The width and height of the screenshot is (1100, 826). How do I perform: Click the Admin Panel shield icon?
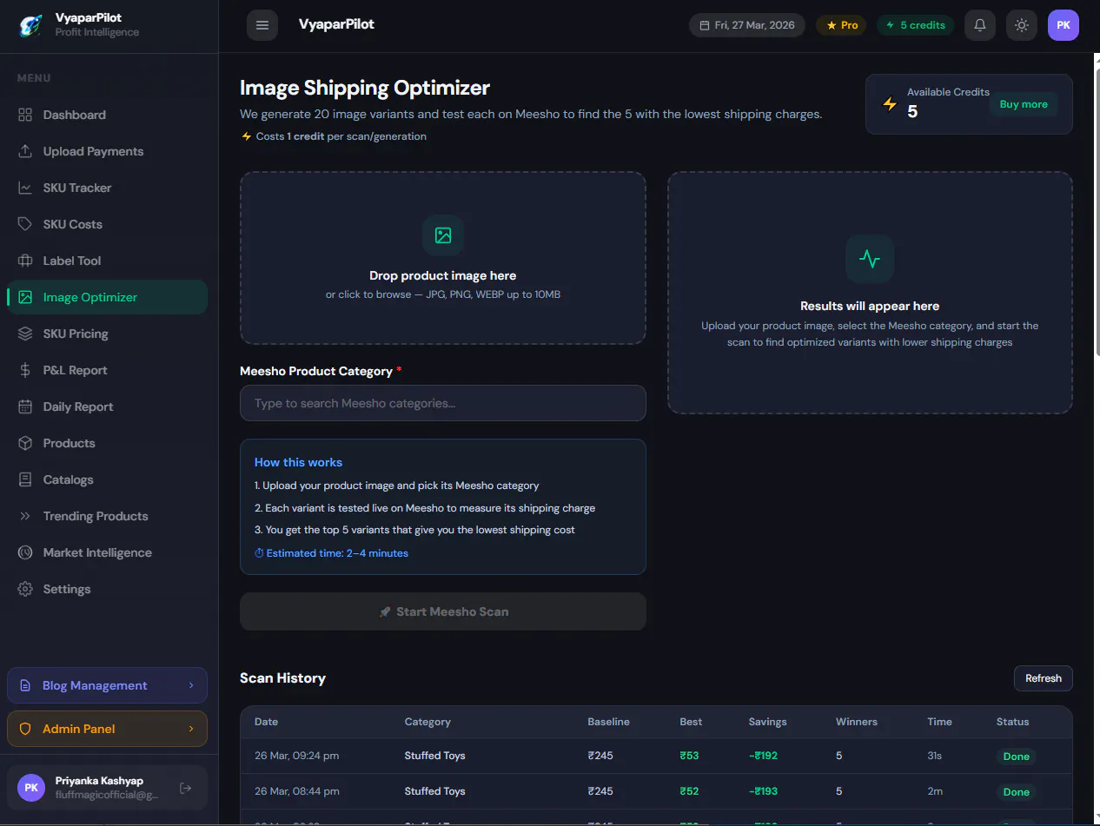[x=25, y=729]
